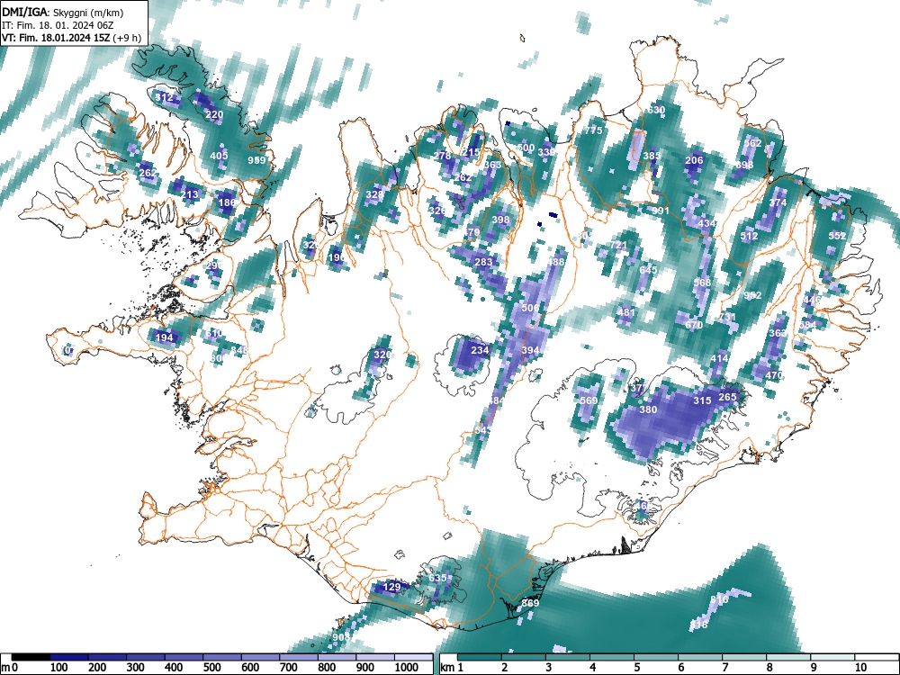Click the map value '630'
The image size is (900, 675).
[x=656, y=110]
